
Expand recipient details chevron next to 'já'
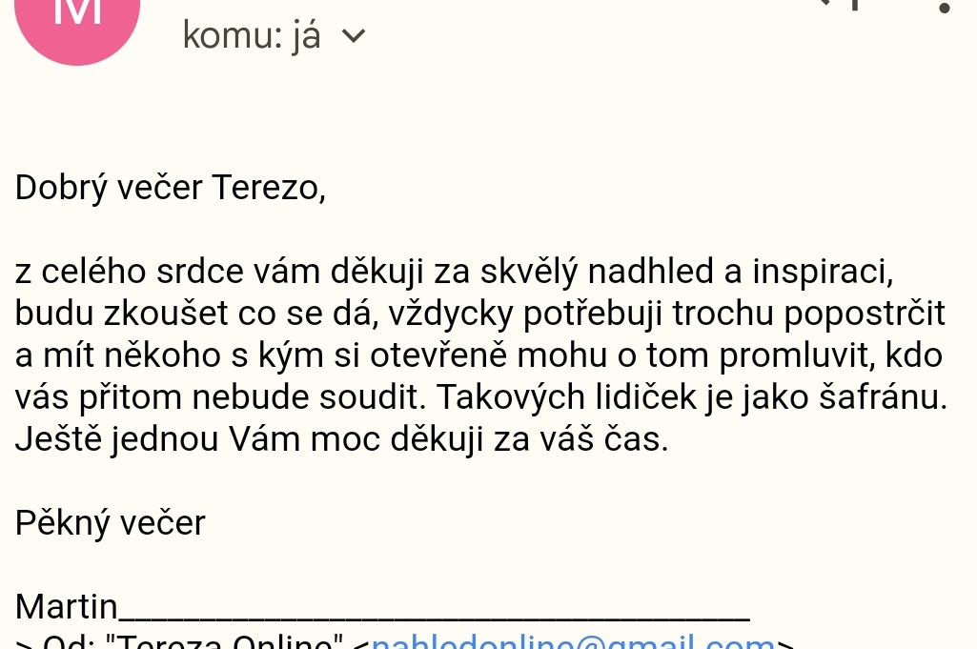tap(354, 36)
